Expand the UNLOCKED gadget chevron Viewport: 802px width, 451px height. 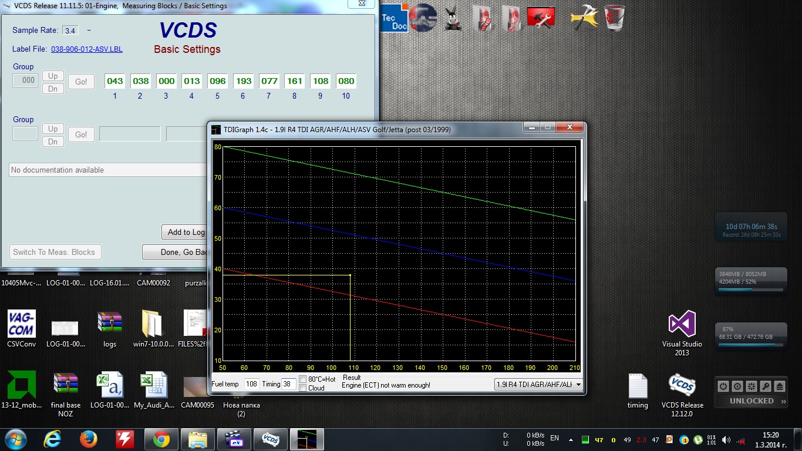[783, 401]
